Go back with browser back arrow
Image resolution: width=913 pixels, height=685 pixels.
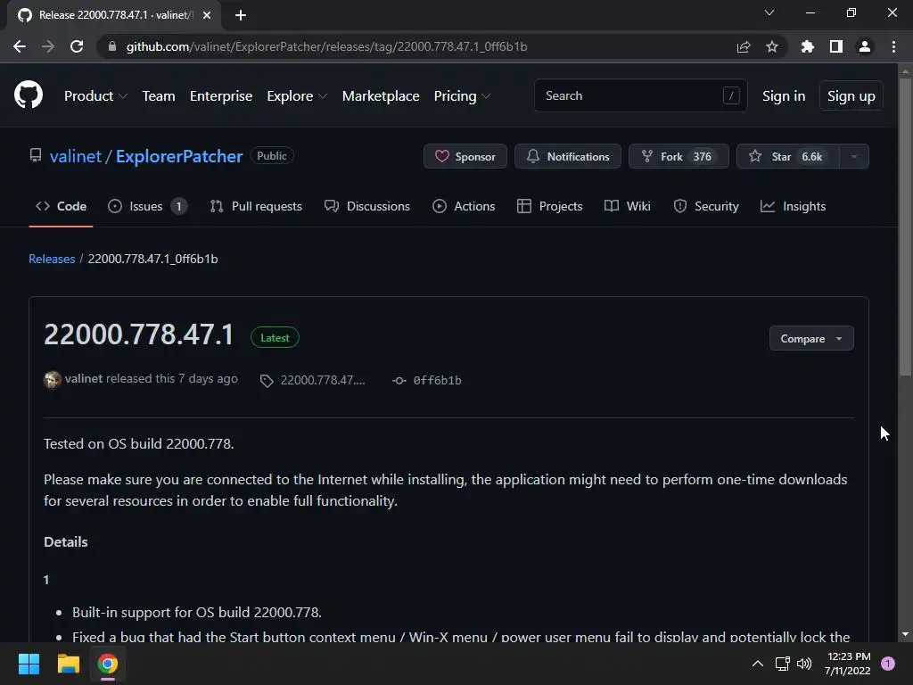click(20, 46)
